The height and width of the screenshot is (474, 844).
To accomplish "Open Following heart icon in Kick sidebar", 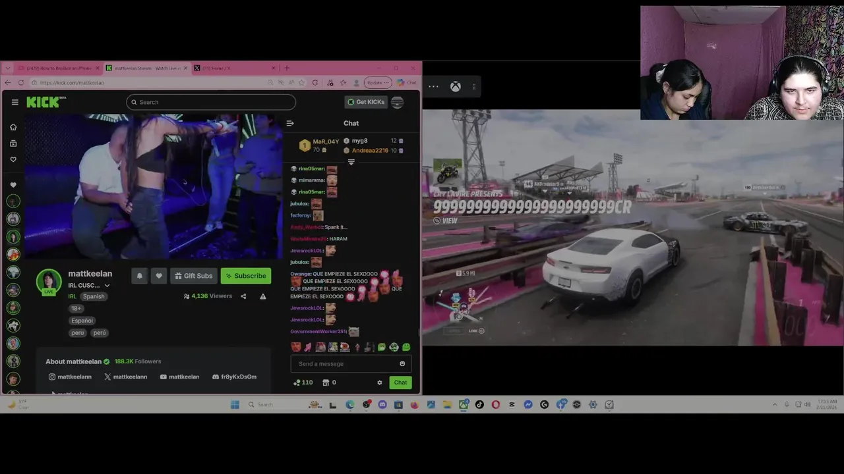I will pyautogui.click(x=13, y=159).
